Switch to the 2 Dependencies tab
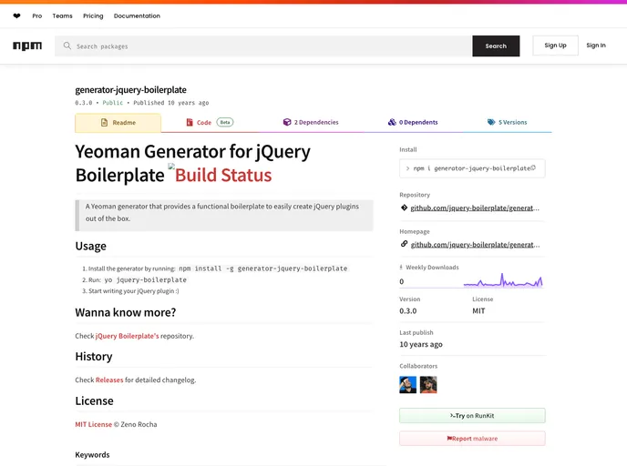This screenshot has width=627, height=466. [311, 122]
